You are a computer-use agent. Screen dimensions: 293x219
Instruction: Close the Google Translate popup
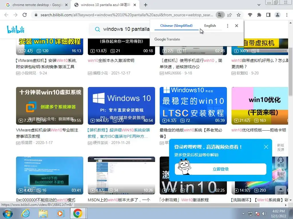pyautogui.click(x=237, y=26)
